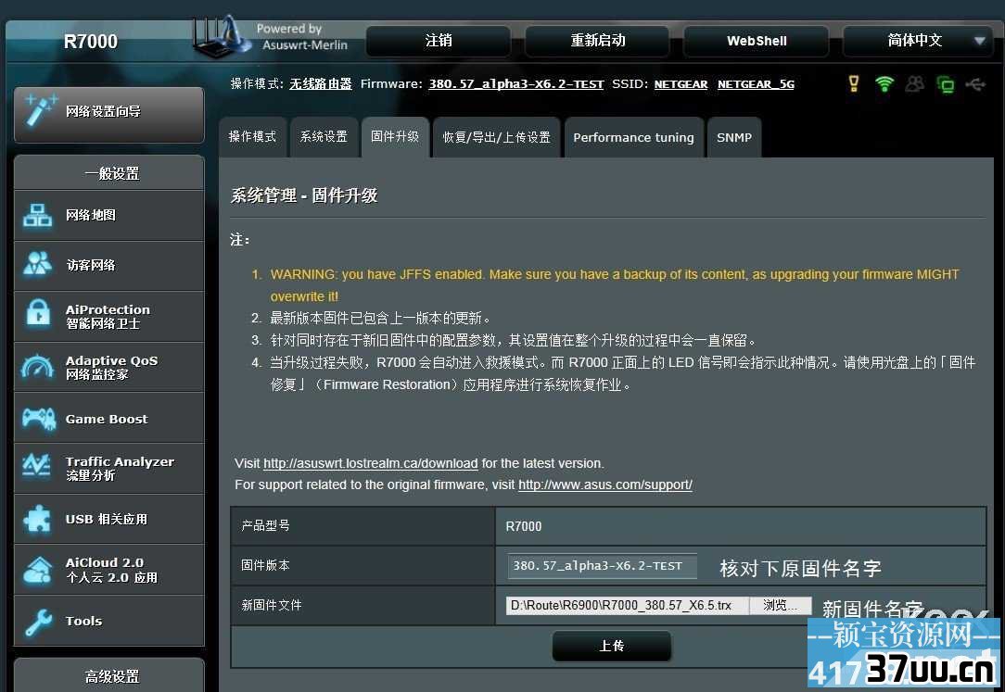Open the Game Boost gamepad icon
The width and height of the screenshot is (1005, 692).
pyautogui.click(x=38, y=420)
